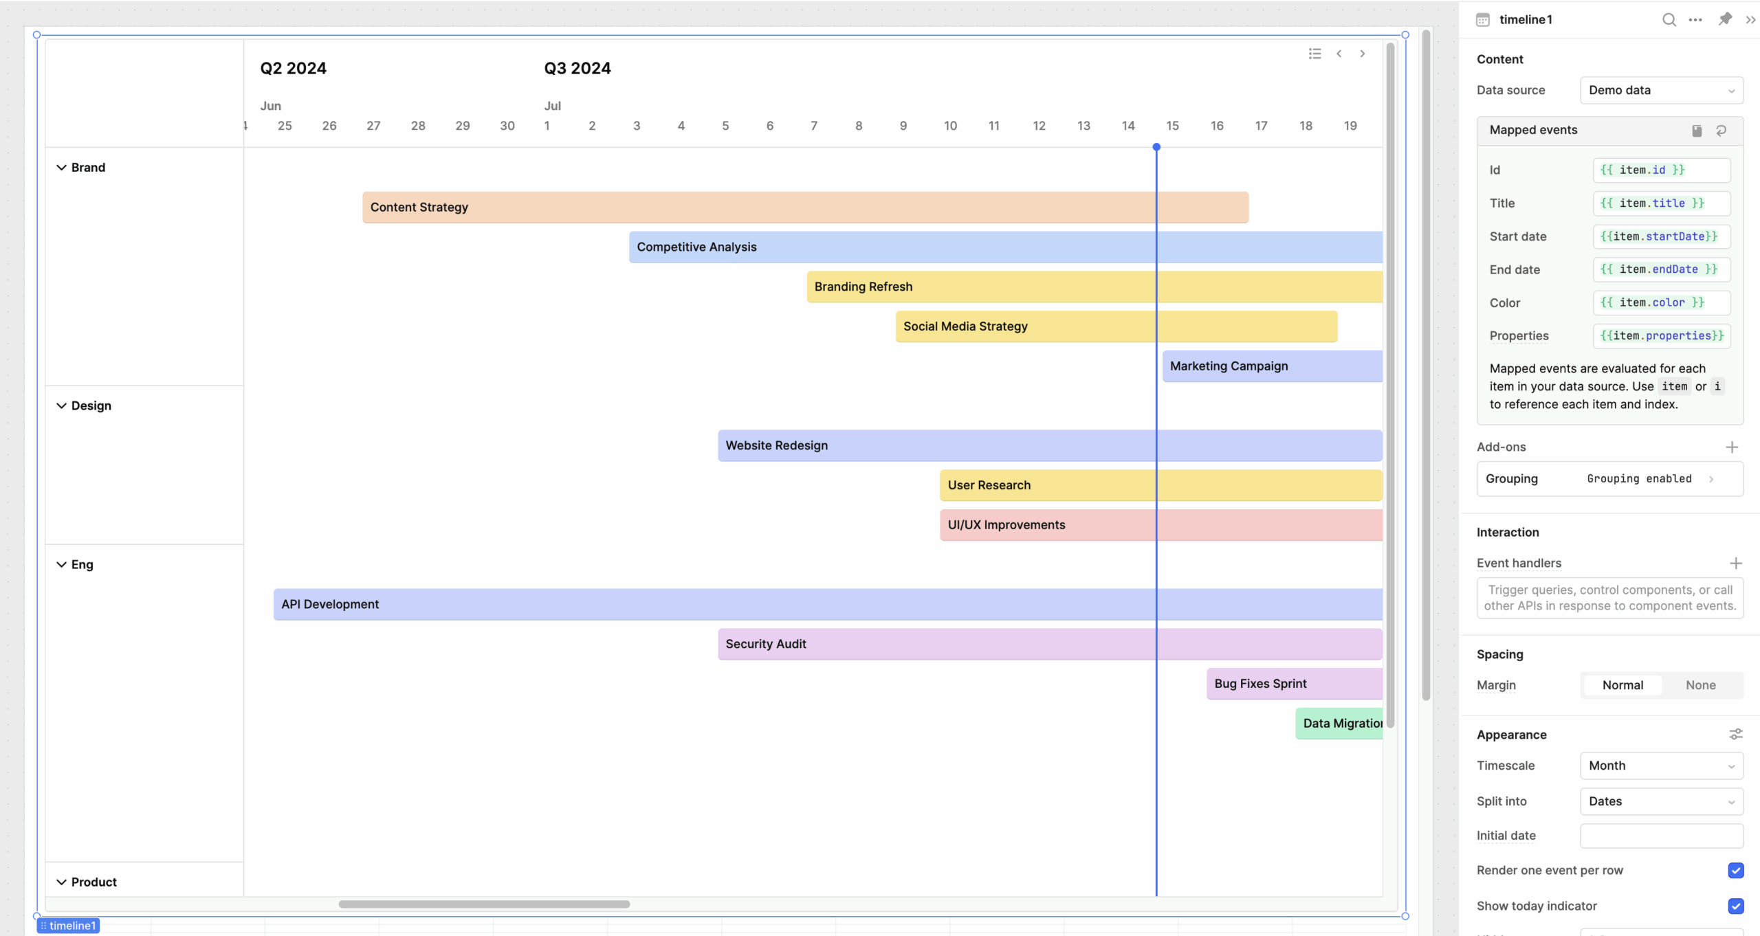Add an event handler with plus icon
The width and height of the screenshot is (1760, 936).
point(1735,564)
